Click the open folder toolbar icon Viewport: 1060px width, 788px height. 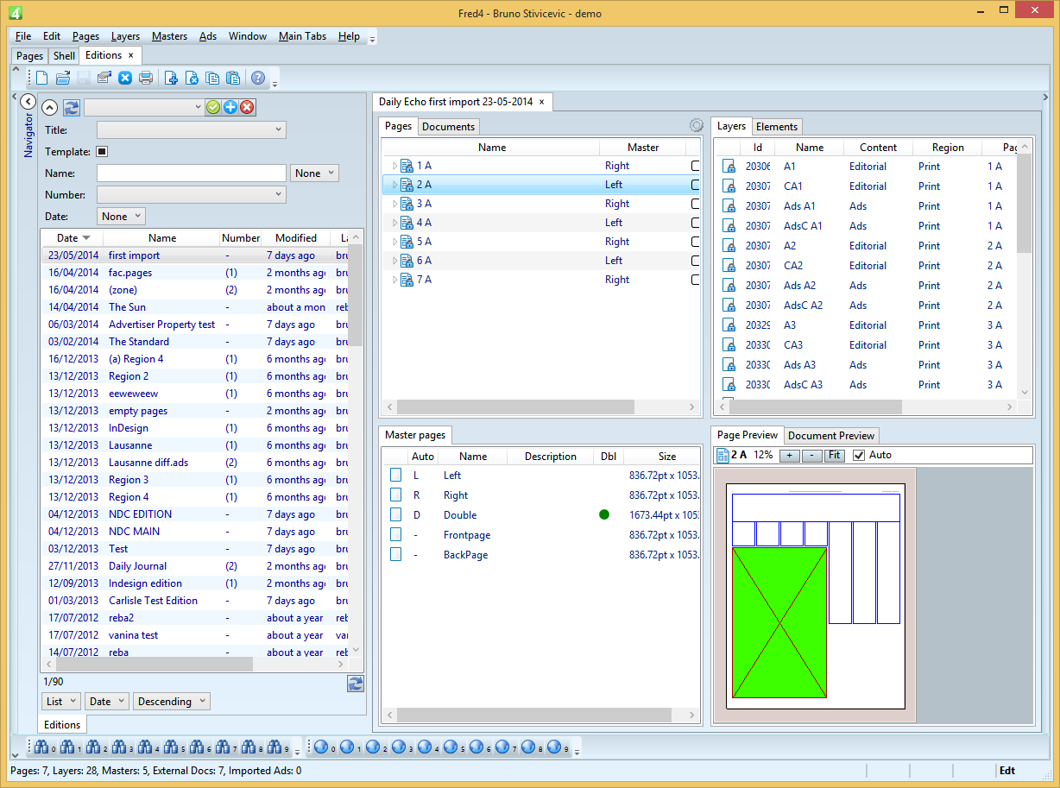(63, 78)
